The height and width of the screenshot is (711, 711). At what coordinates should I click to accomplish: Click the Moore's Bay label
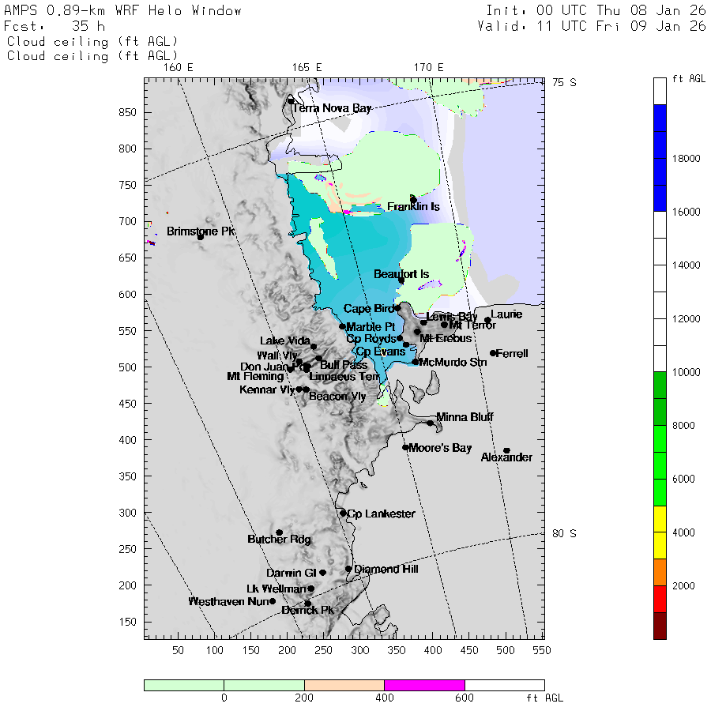(x=440, y=448)
